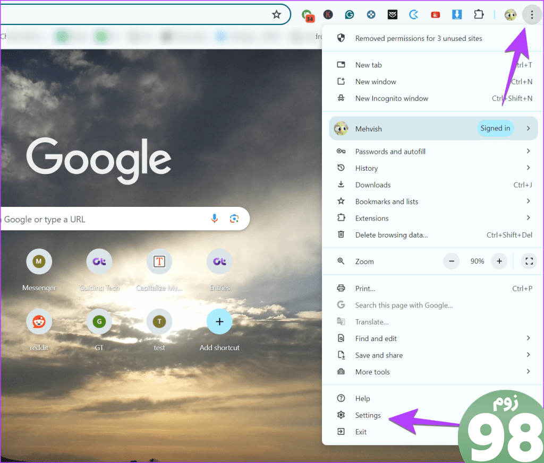Select New tab from the menu
Viewport: 544px width, 463px height.
pos(432,65)
